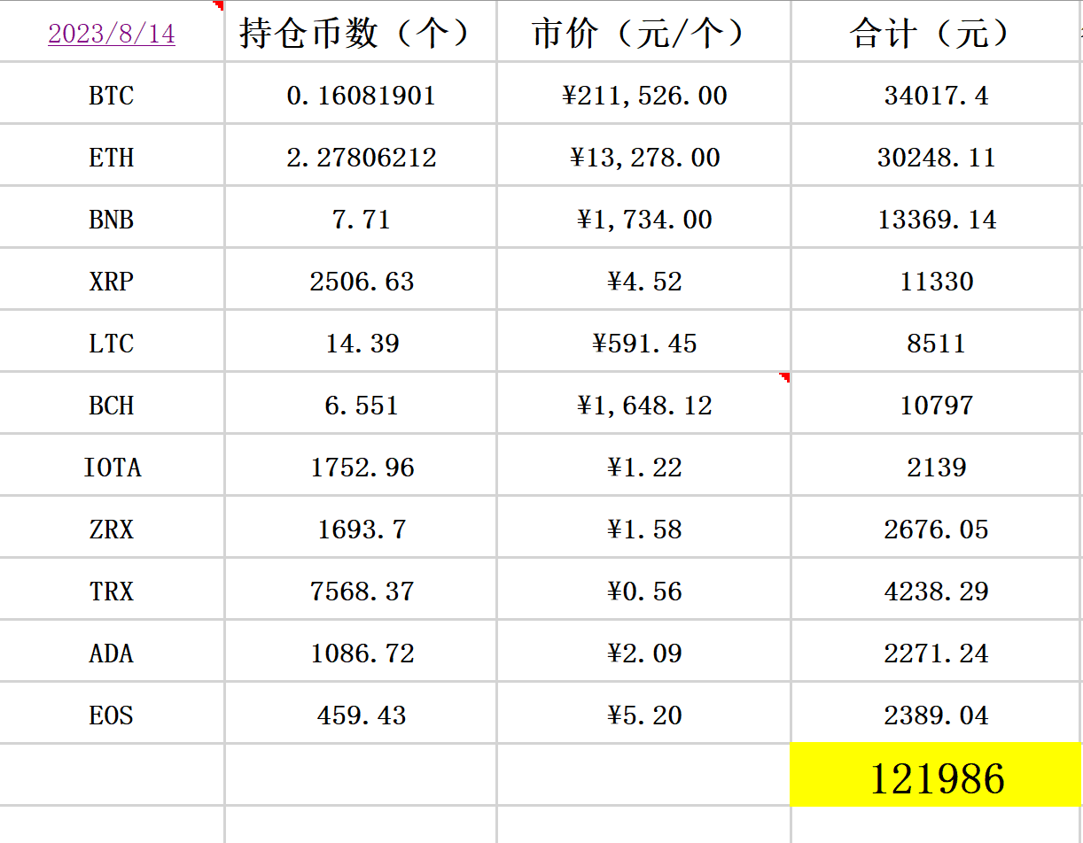The image size is (1083, 843).
Task: Click LTC total 8511 cell
Action: click(x=937, y=341)
